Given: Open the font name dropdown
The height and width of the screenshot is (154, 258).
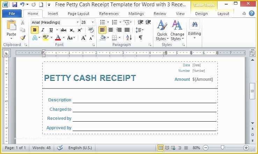Looking at the screenshot, I should tap(78, 22).
